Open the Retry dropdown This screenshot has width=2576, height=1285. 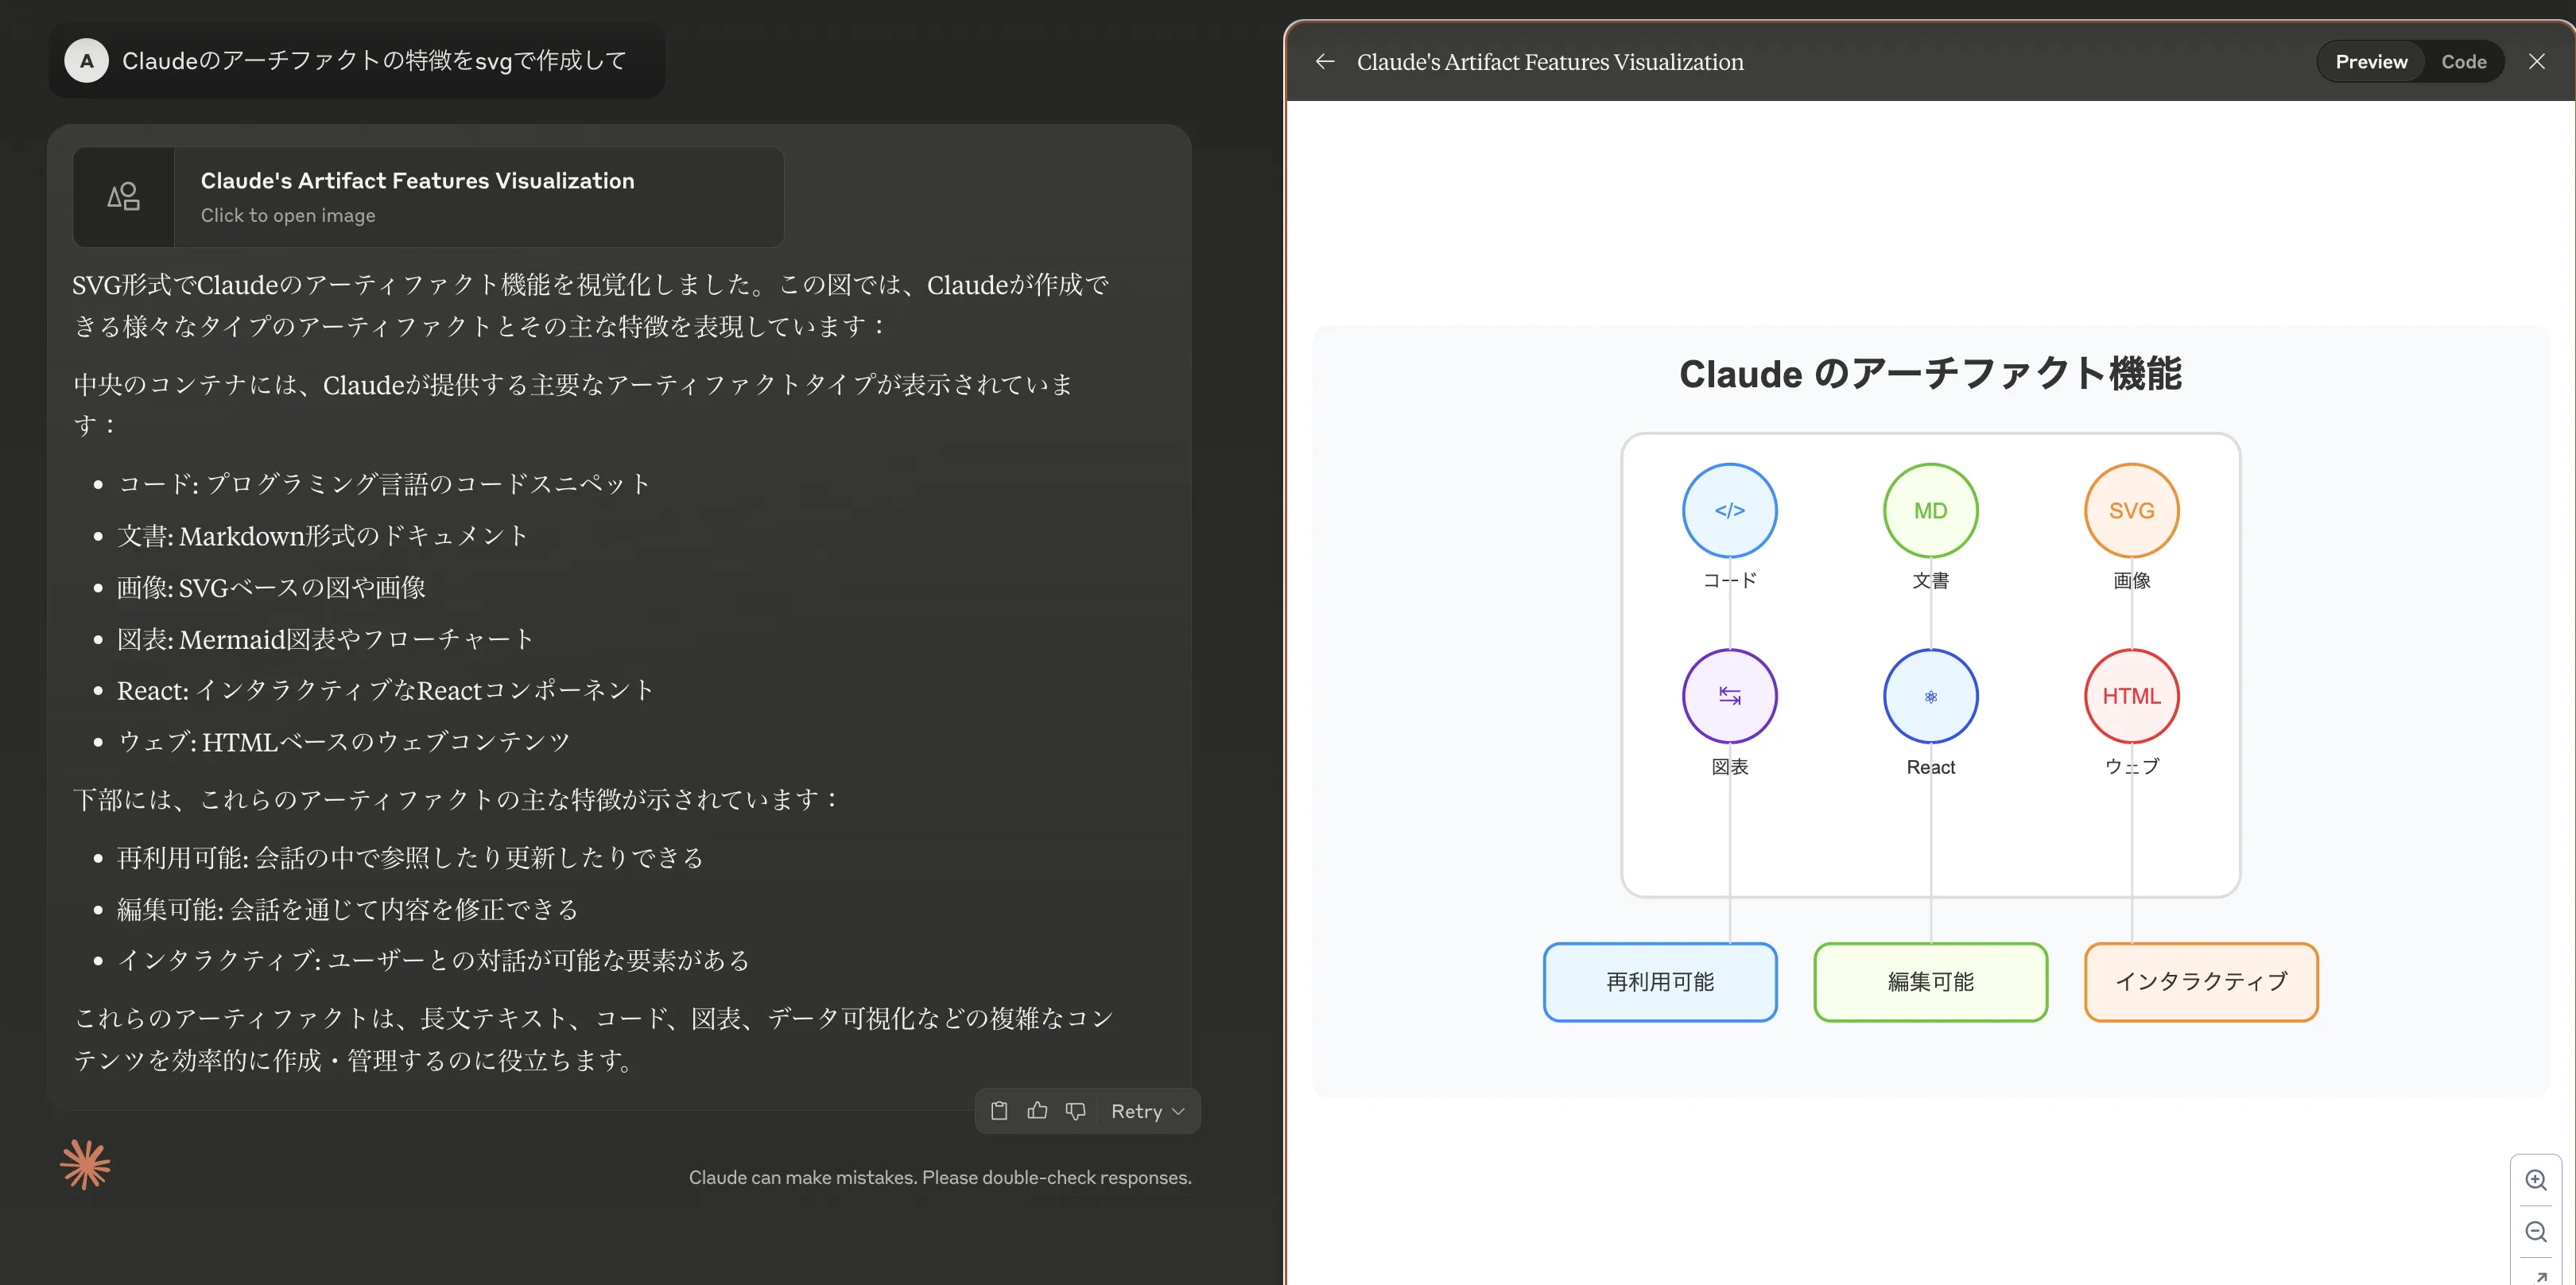(x=1148, y=1111)
